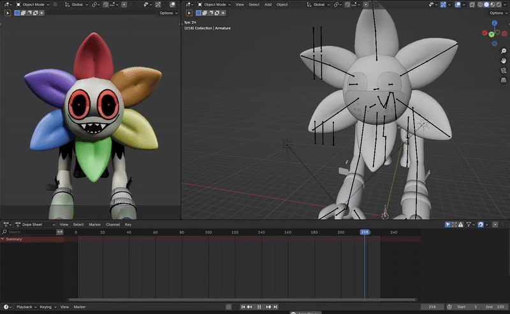Open the Dope Sheet mode dropdown

[x=36, y=225]
